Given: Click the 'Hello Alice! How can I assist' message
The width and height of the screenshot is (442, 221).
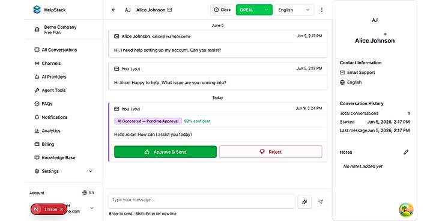Looking at the screenshot, I should coord(153,135).
